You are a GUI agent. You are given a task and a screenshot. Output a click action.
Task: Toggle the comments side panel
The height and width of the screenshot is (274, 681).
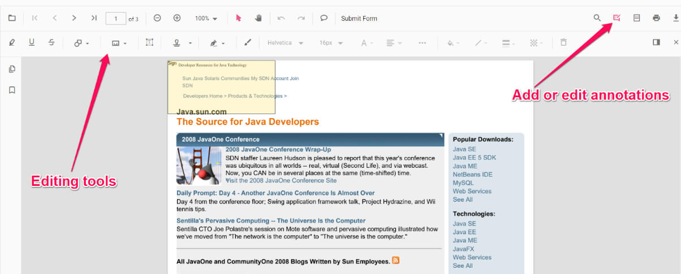[656, 42]
